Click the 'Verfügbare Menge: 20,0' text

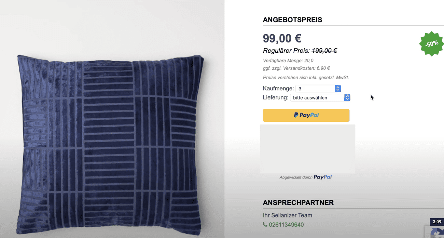(288, 61)
